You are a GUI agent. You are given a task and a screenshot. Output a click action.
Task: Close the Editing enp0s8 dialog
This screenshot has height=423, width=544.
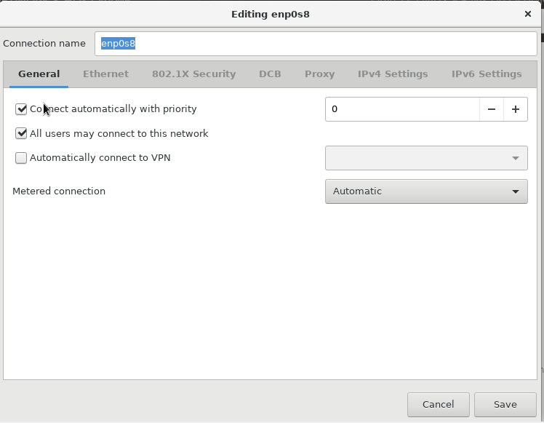(528, 14)
